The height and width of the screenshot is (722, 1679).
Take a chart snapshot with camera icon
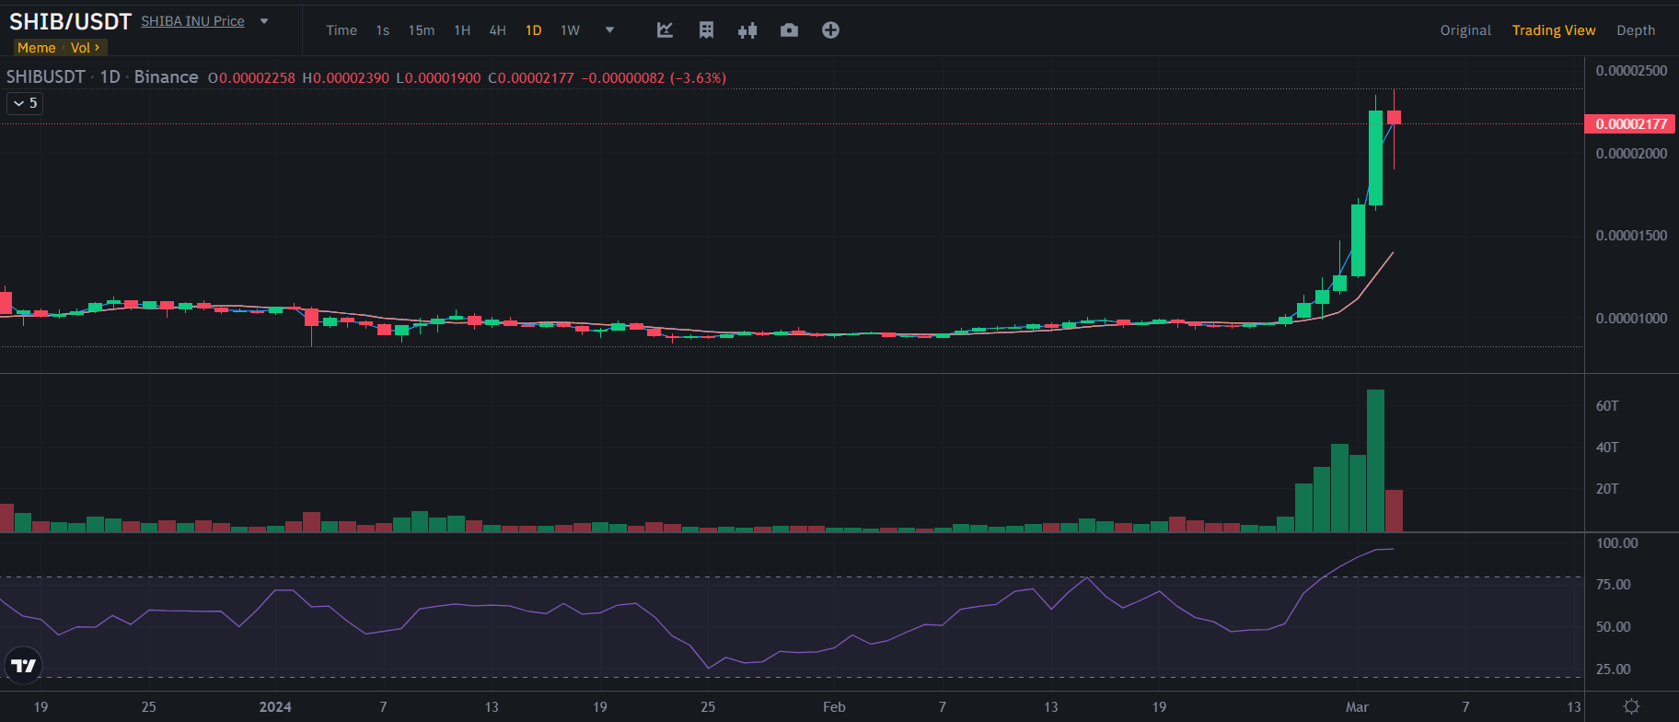(789, 30)
